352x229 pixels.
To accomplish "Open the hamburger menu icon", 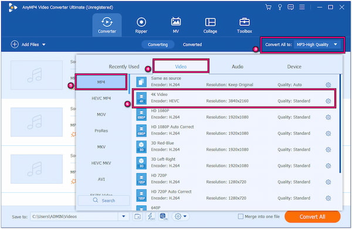I will pyautogui.click(x=302, y=7).
